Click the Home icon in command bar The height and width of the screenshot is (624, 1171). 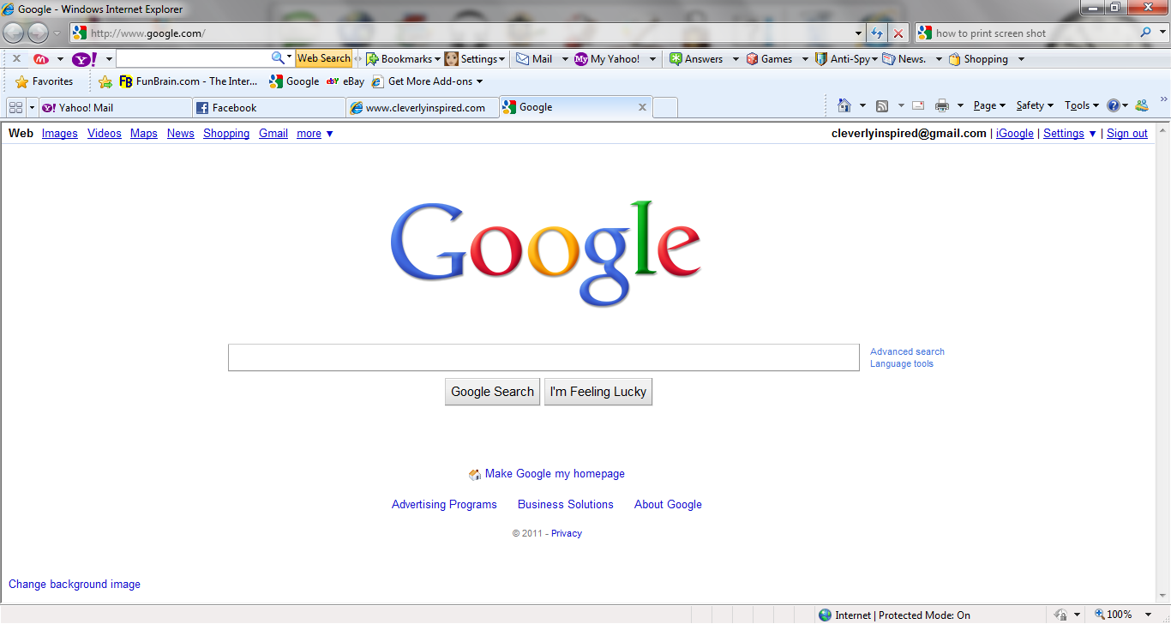click(x=844, y=105)
